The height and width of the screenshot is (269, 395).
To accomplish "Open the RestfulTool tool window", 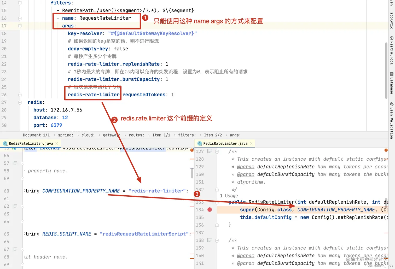I will click(x=392, y=50).
